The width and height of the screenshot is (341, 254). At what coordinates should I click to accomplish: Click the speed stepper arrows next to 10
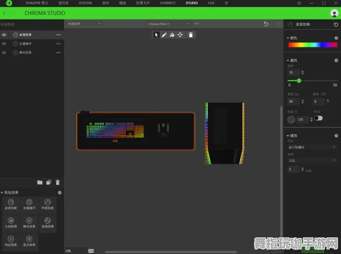click(303, 72)
